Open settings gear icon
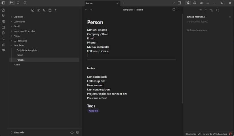This screenshot has height=136, width=234. tap(77, 132)
